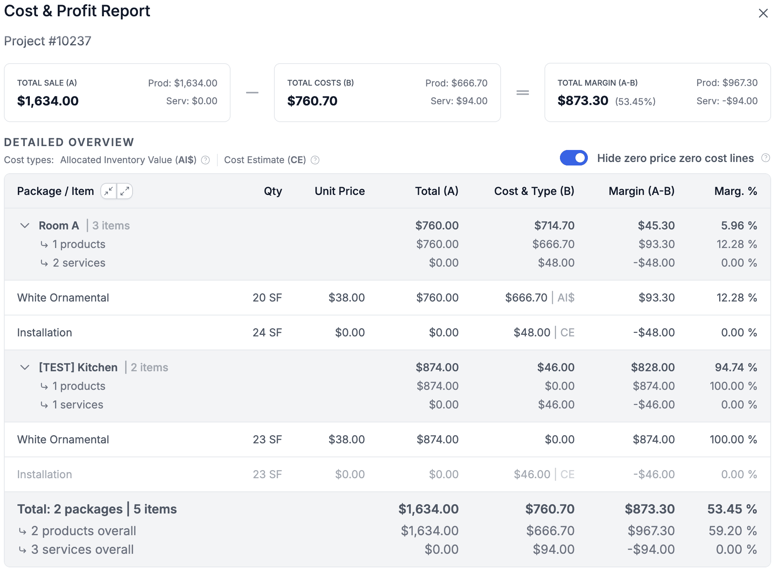Click the expand all packages icon

pos(125,191)
